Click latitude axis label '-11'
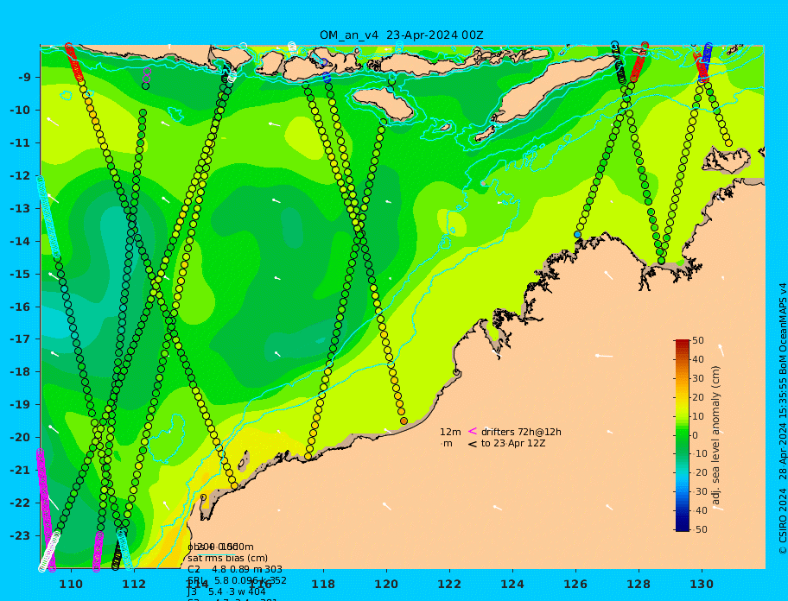 coord(20,143)
